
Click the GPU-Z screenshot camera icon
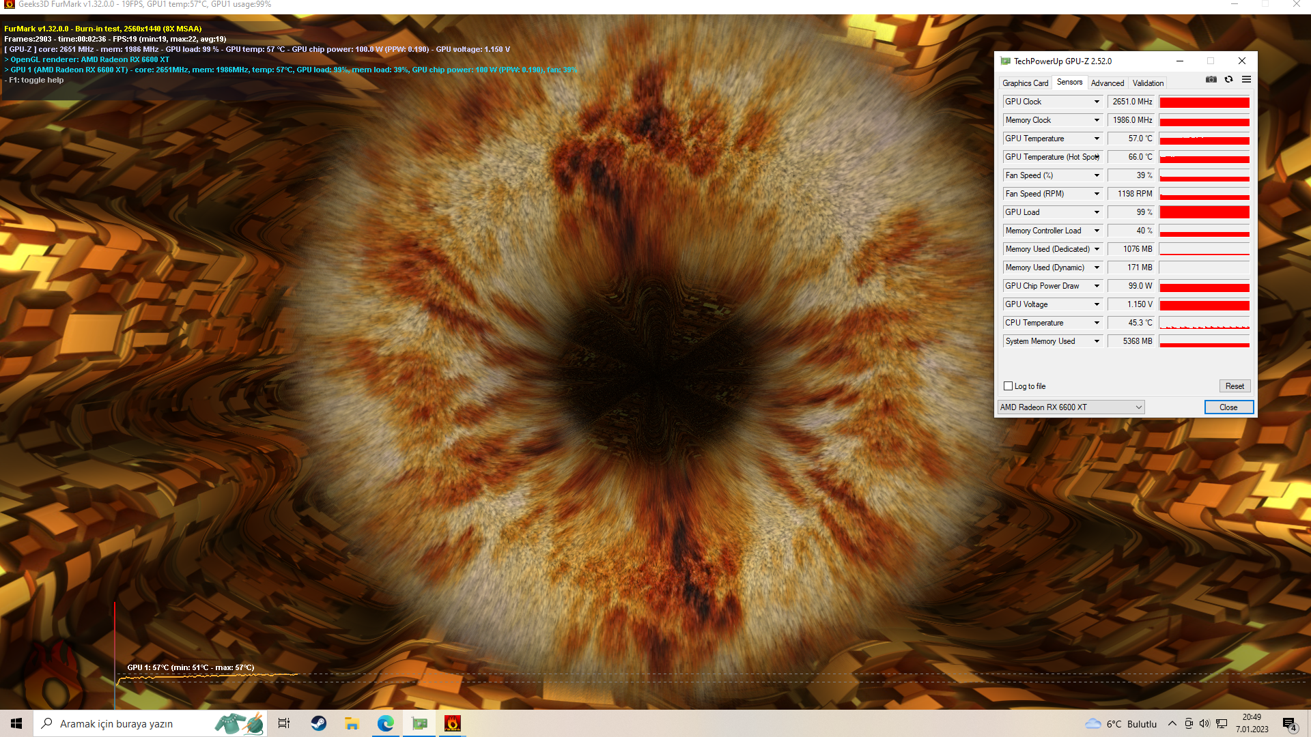1211,80
